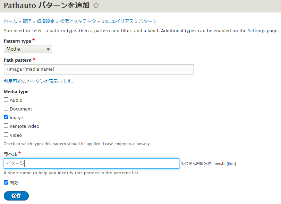
Task: Click the Path pattern input field
Action: 99,69
